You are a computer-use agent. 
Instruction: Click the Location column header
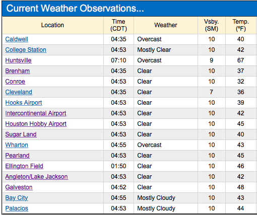coord(52,25)
